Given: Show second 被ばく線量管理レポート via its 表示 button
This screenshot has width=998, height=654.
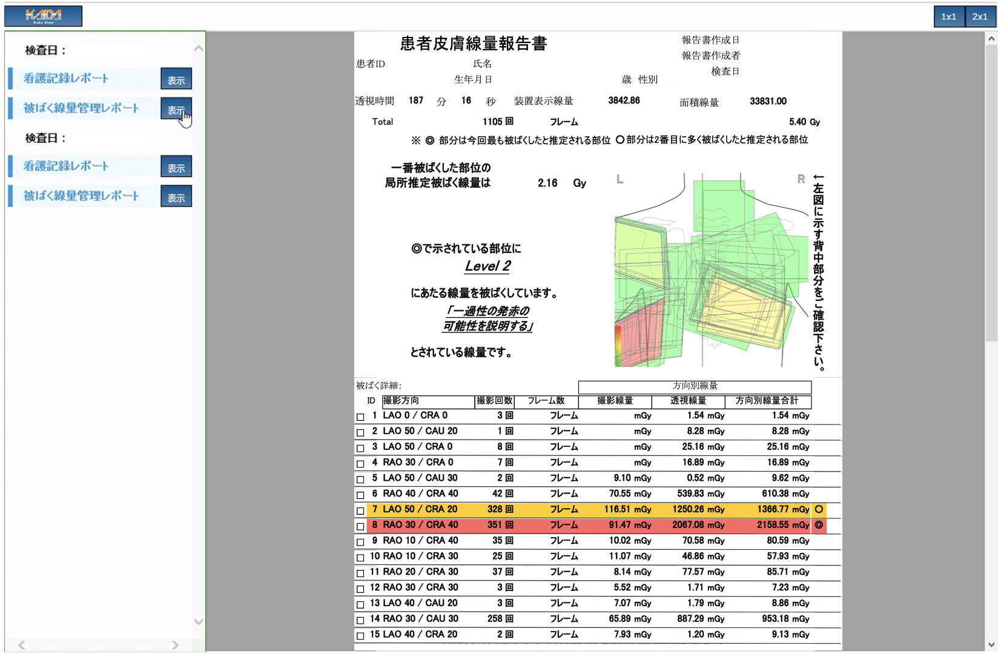Looking at the screenshot, I should tap(176, 196).
